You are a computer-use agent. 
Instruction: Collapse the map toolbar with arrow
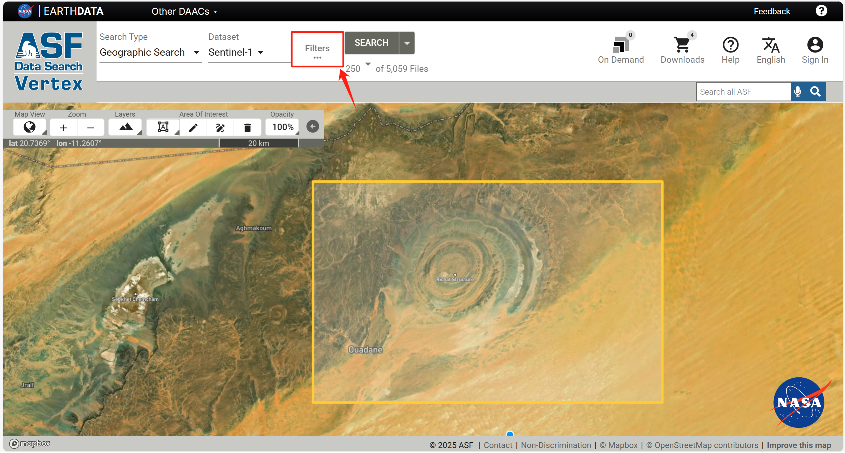click(x=313, y=127)
